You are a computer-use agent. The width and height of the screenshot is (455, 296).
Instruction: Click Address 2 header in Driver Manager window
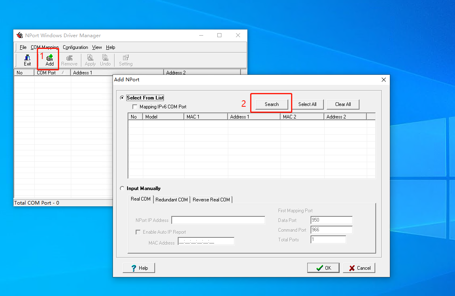(202, 72)
